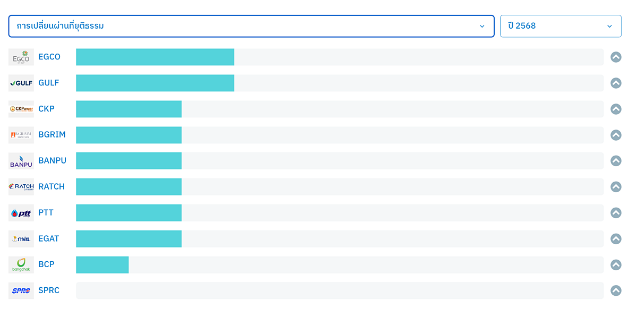Click the Bangchak leaf logo
Screen dimensions: 637x326
click(x=21, y=265)
